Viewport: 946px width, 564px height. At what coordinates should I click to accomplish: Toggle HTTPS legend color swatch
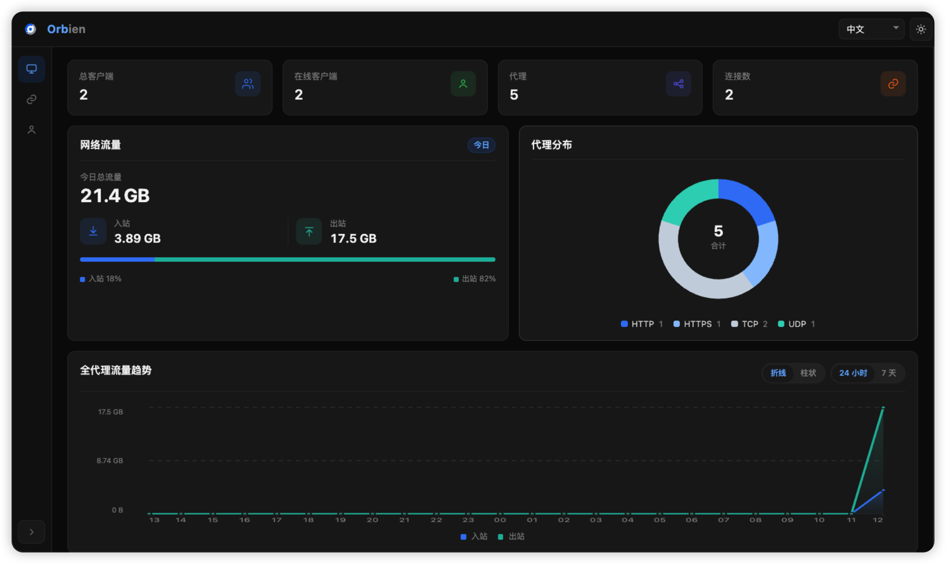tap(677, 324)
